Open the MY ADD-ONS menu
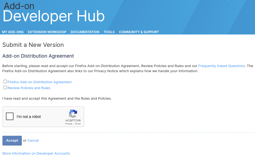The image size is (255, 157). [13, 32]
